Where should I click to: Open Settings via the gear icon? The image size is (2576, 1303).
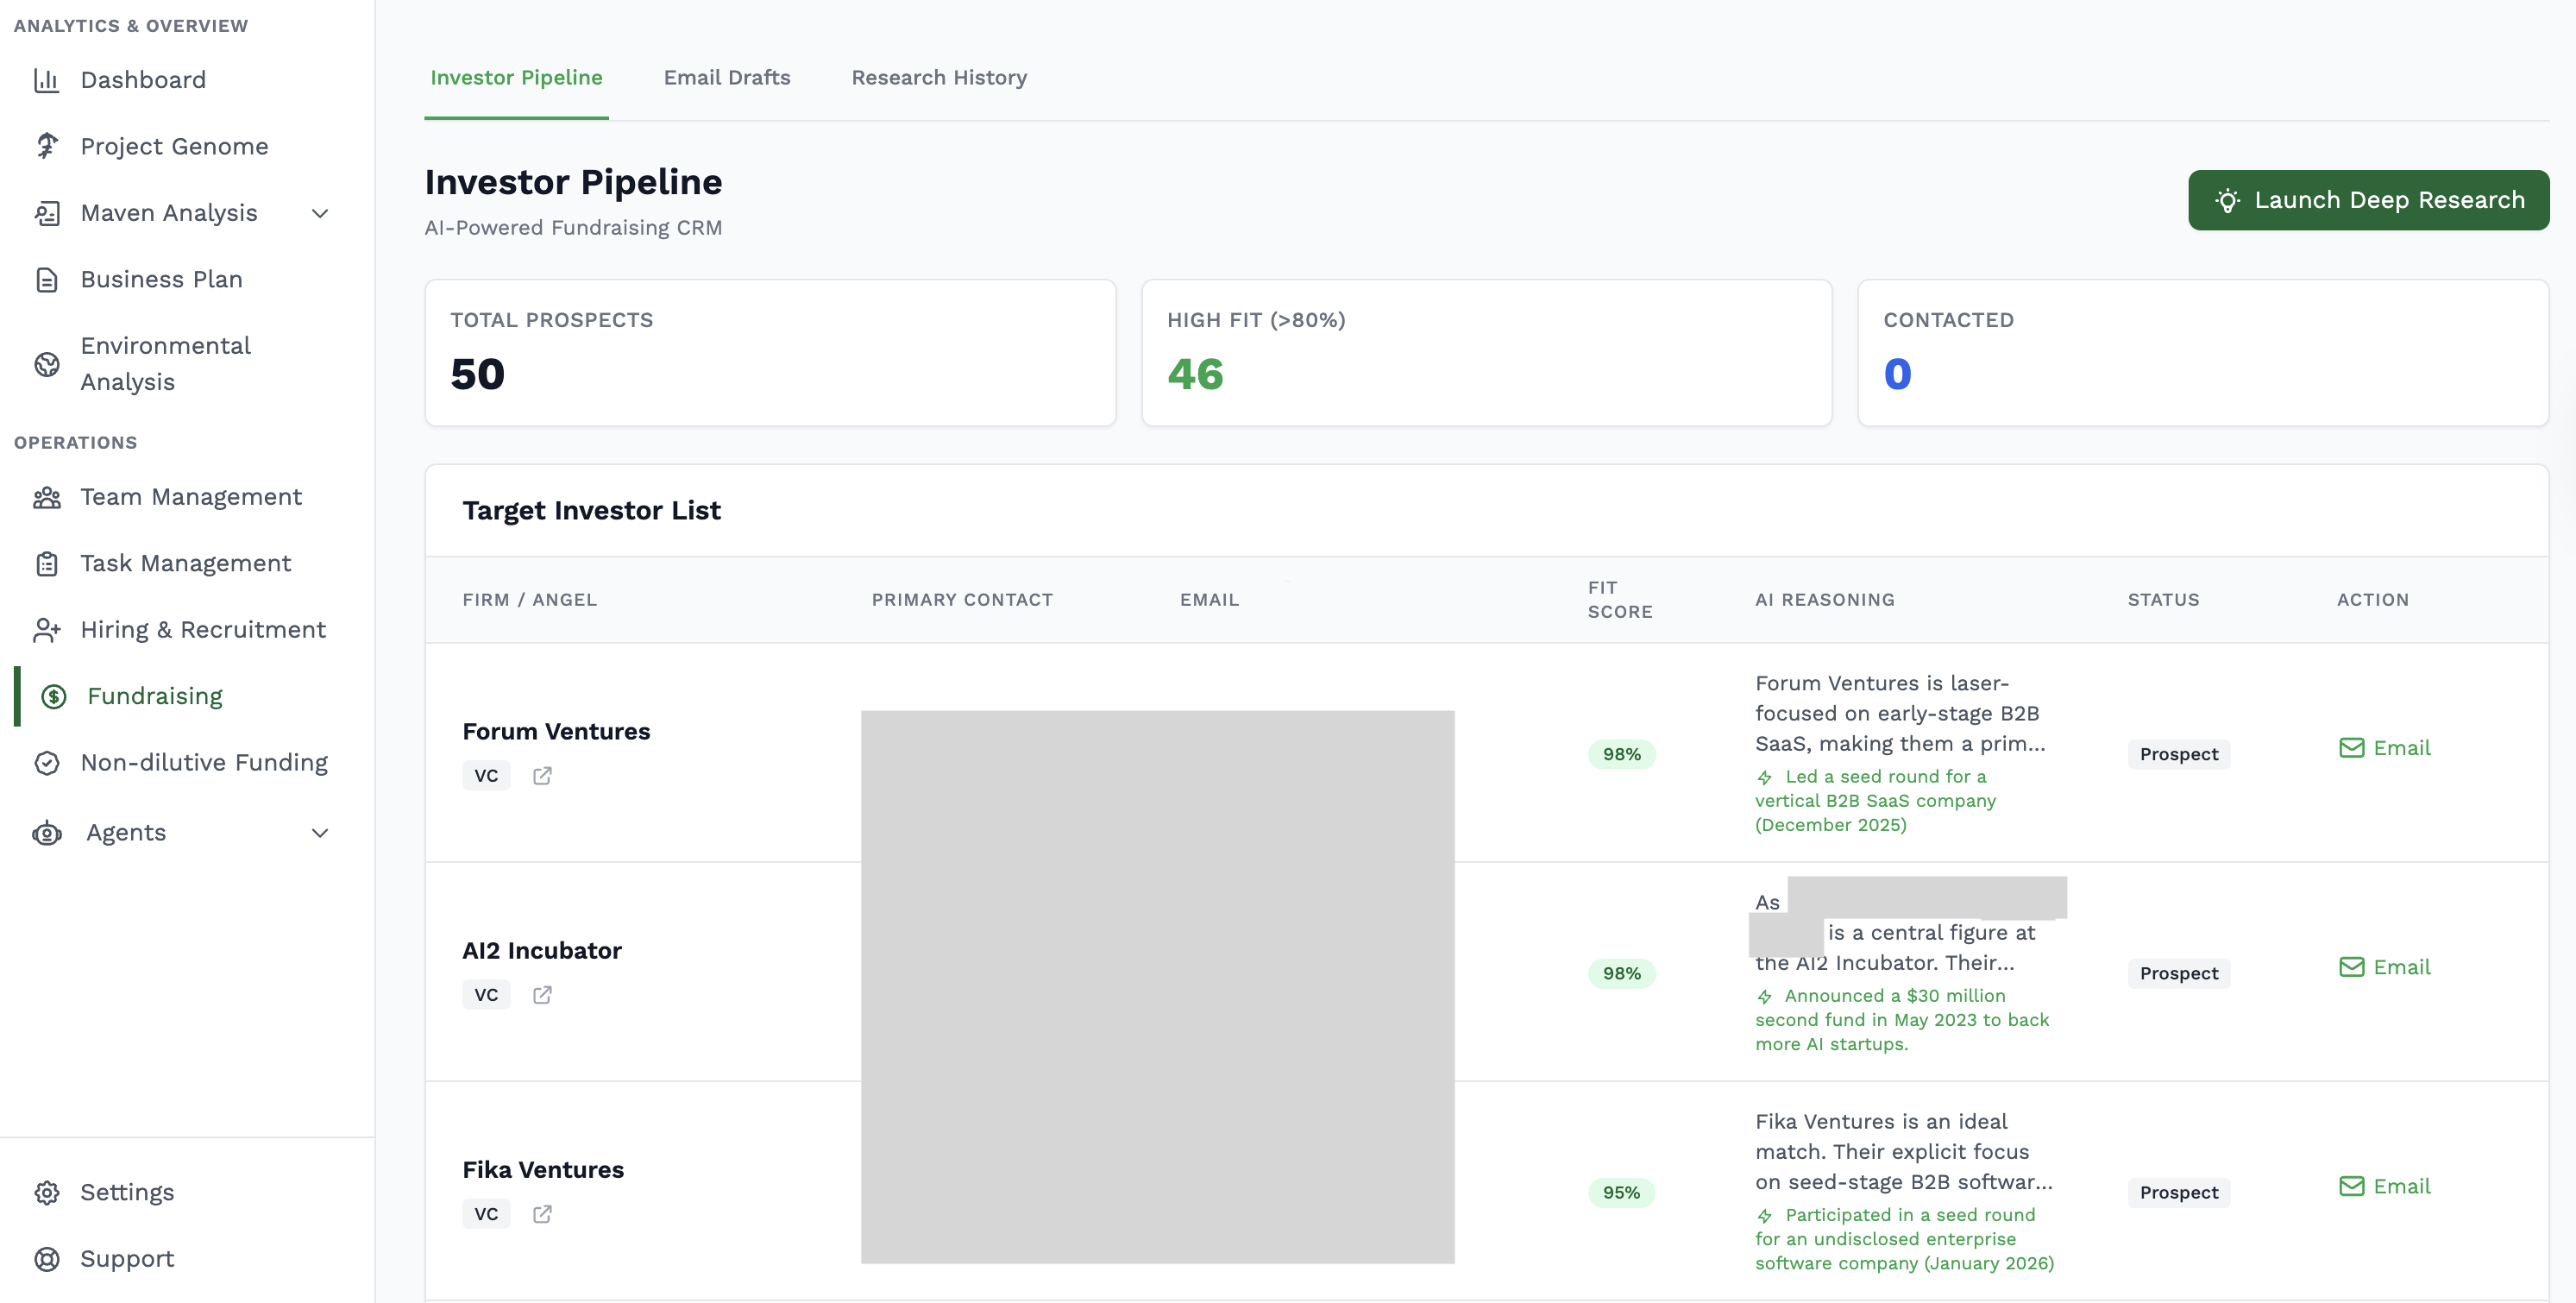pos(47,1192)
